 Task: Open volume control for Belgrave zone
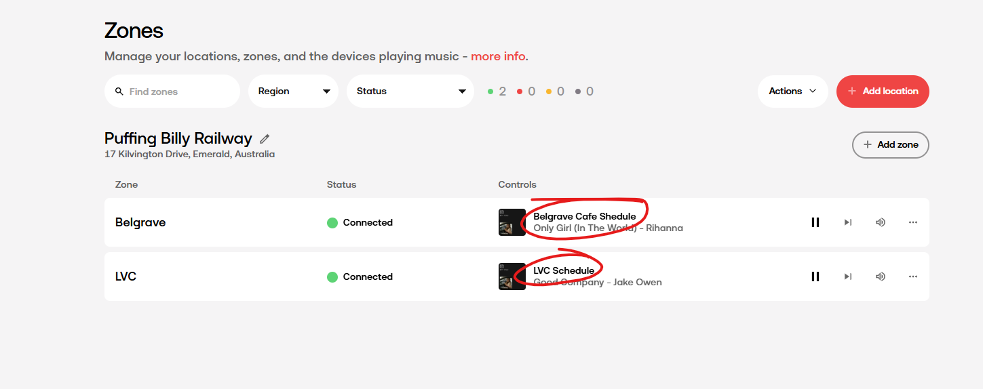pyautogui.click(x=881, y=222)
